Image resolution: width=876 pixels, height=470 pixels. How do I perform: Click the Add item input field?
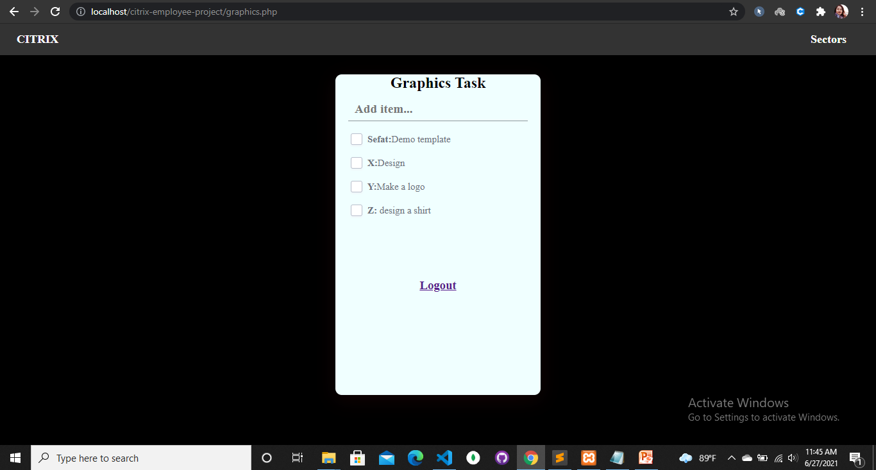438,109
